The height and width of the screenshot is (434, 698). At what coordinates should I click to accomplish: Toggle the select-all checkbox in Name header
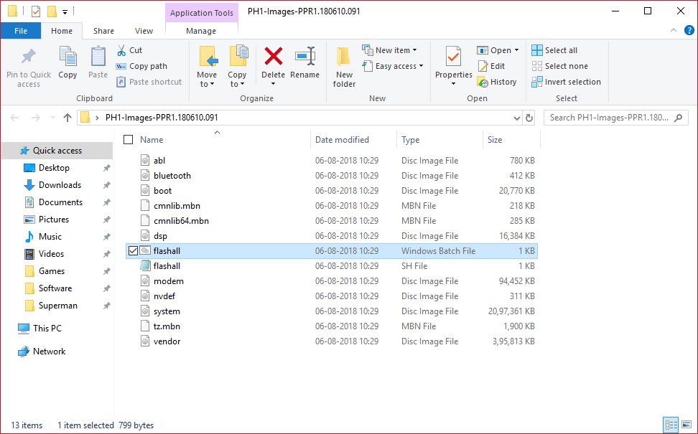click(129, 140)
